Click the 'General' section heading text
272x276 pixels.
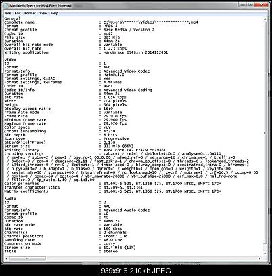coord(13,18)
